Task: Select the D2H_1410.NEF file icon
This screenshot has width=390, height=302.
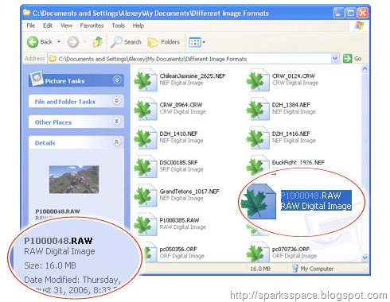Action: tap(146, 137)
